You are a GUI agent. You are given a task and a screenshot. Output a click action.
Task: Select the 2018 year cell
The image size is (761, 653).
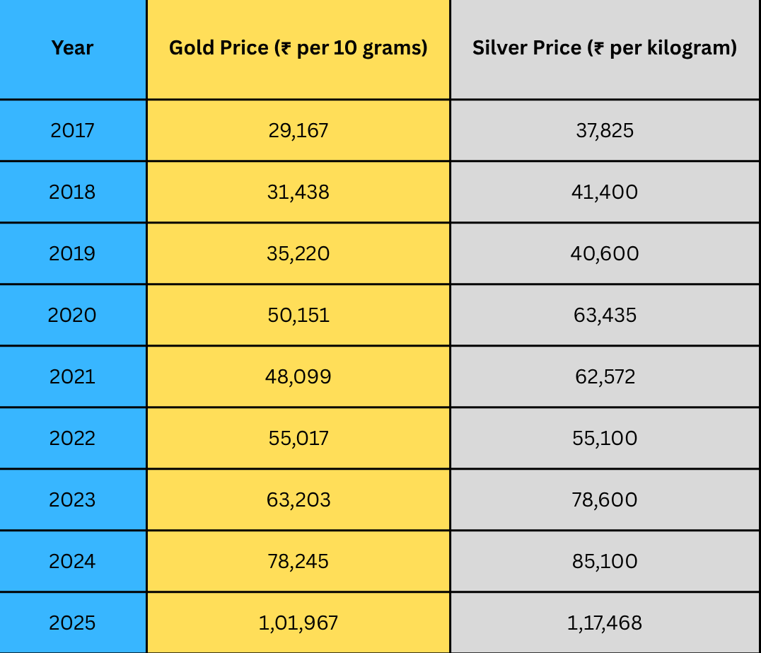[72, 192]
